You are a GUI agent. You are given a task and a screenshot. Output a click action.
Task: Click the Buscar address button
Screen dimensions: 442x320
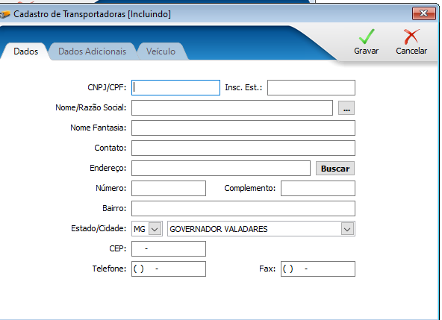[x=335, y=169]
